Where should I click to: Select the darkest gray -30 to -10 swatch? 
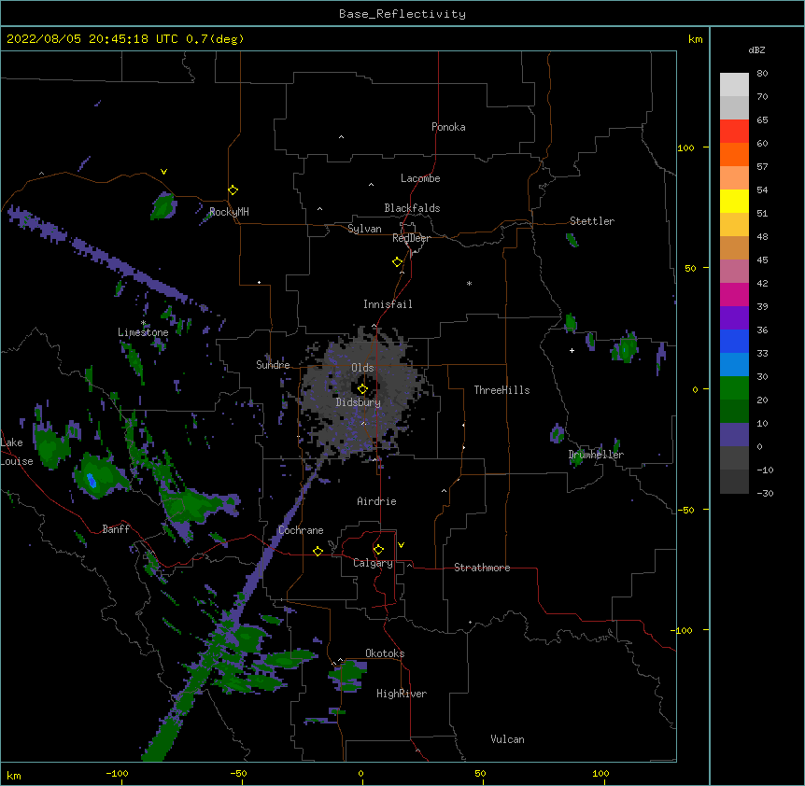point(734,482)
